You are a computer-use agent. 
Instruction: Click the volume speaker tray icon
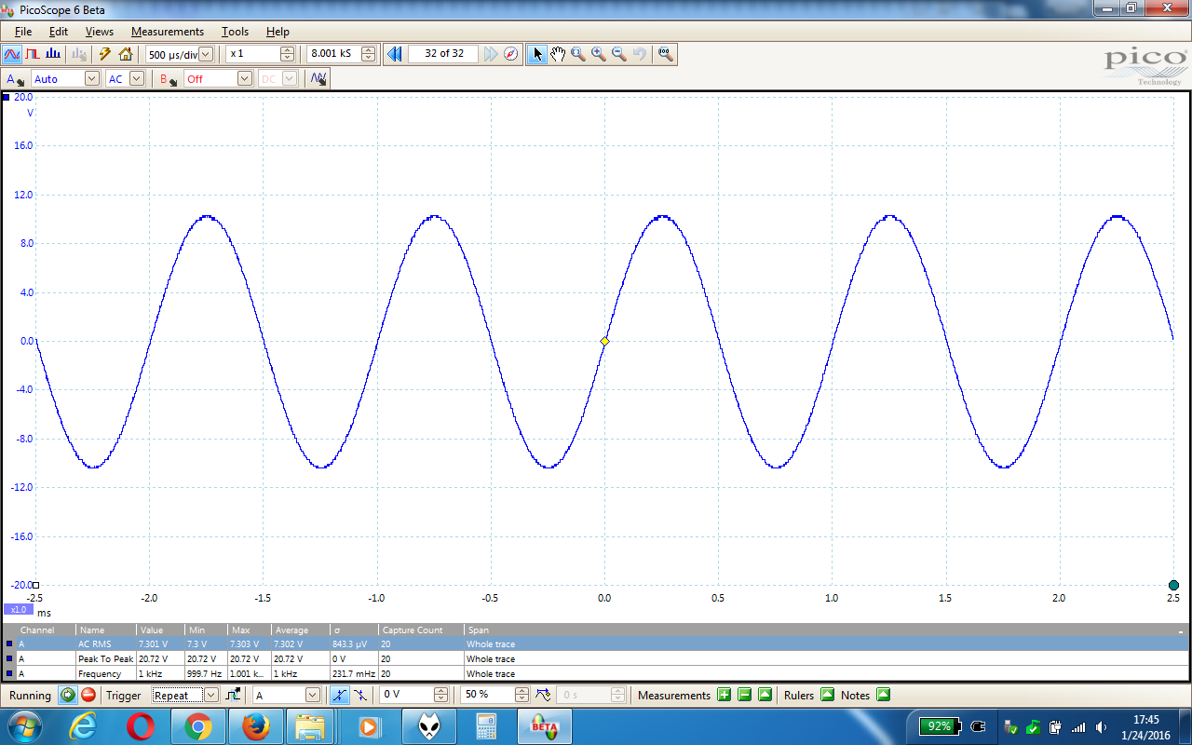point(1103,727)
